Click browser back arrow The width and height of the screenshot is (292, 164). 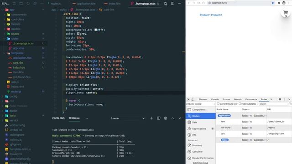[x=189, y=3]
